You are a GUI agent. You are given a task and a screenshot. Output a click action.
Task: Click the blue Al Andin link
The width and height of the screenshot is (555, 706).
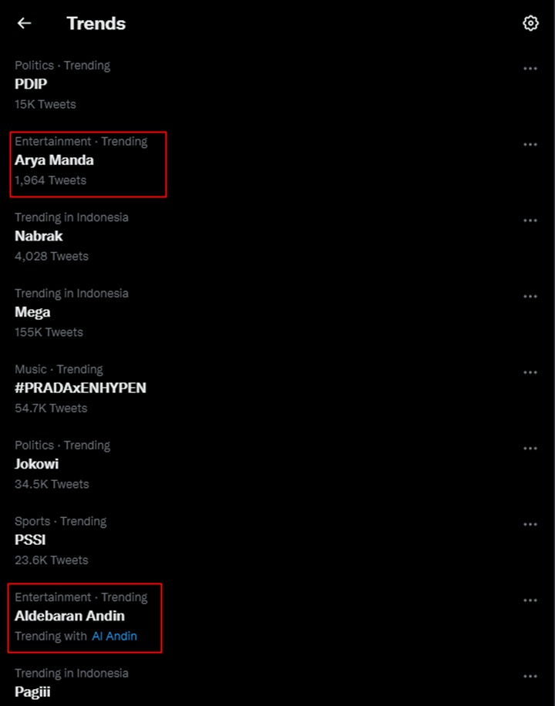[114, 636]
